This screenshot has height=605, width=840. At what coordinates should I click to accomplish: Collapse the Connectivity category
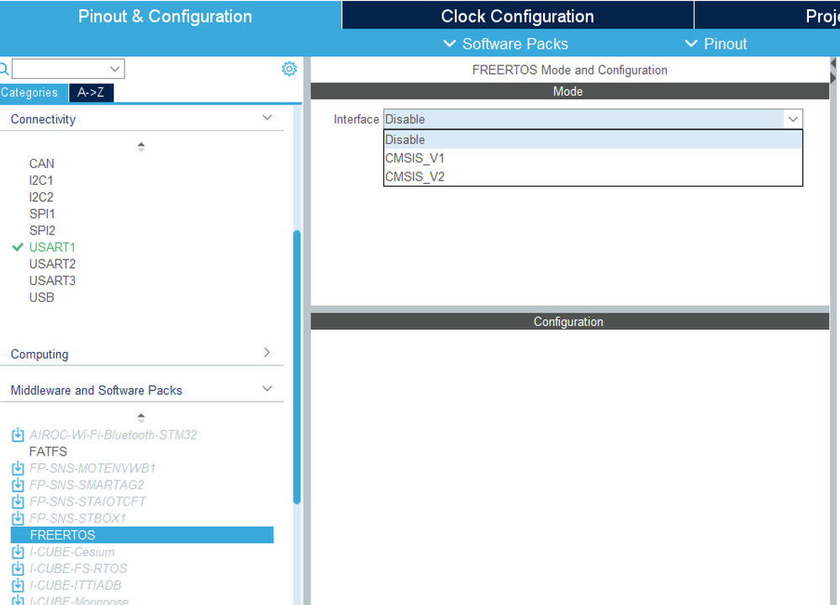(267, 118)
